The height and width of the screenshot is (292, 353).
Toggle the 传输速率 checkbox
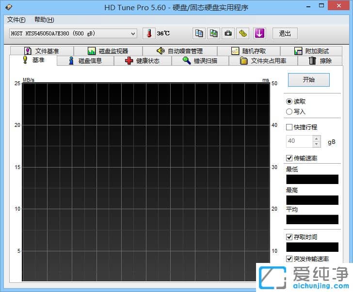click(x=289, y=158)
